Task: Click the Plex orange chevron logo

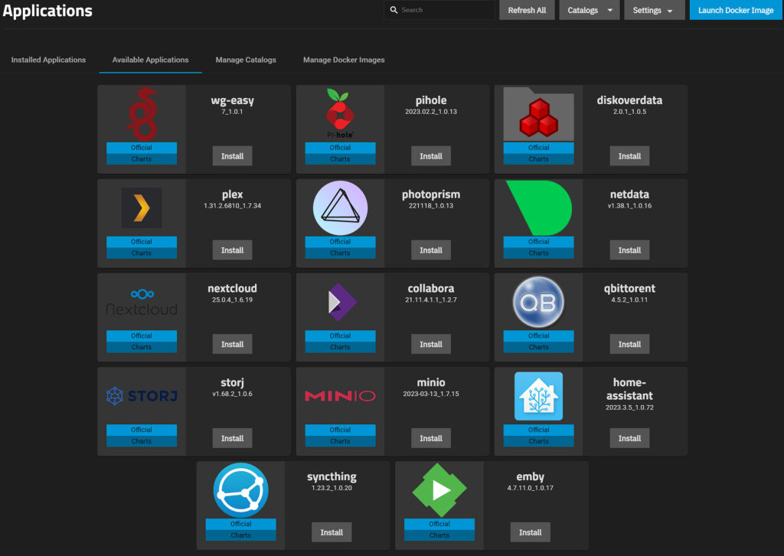Action: pyautogui.click(x=142, y=208)
